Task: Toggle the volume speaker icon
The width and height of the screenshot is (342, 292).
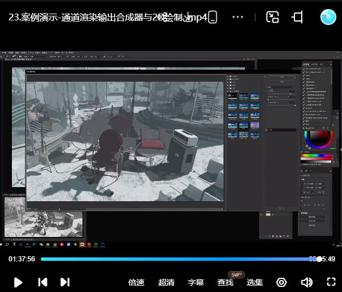Action: click(307, 282)
